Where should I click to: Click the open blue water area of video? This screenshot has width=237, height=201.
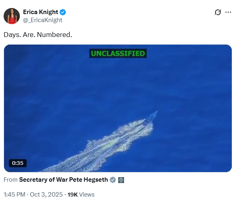[x=61, y=90]
